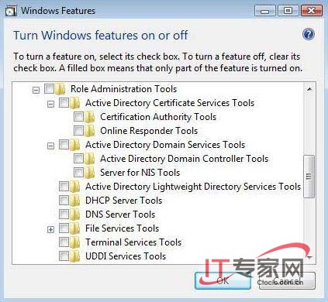
Task: Select Active Directory Domain Controller Tools label
Action: point(185,159)
